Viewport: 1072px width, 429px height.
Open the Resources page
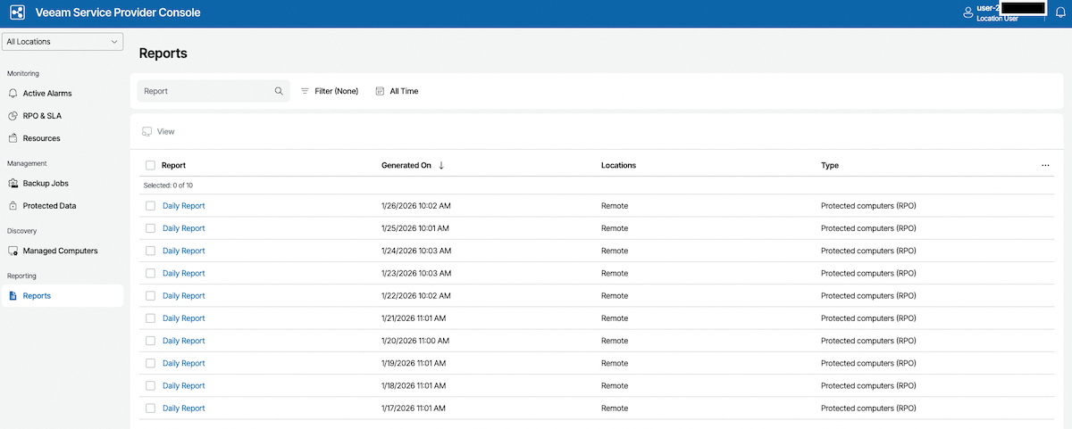[x=41, y=138]
